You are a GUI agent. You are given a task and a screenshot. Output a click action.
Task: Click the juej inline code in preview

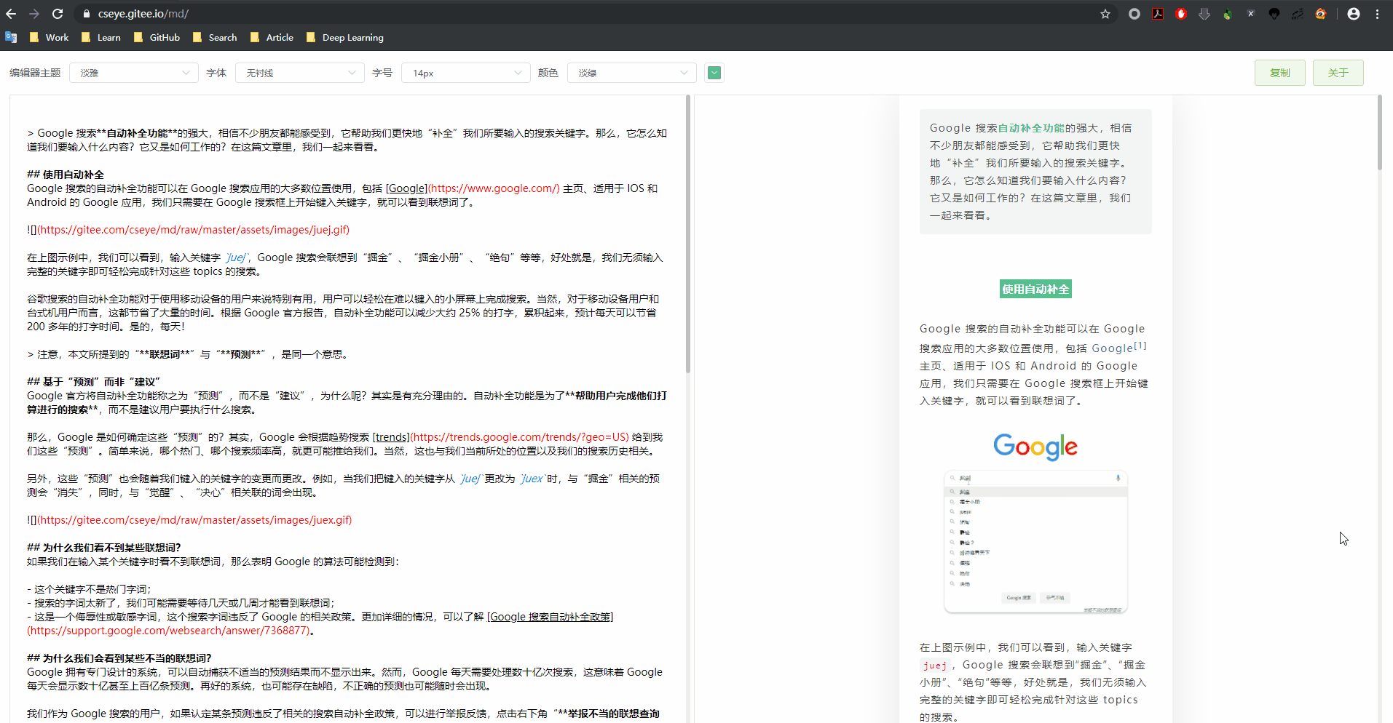pos(935,665)
